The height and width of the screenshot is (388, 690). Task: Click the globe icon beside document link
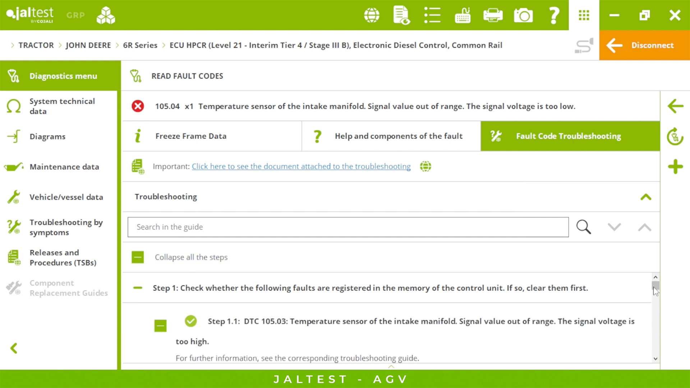[425, 167]
